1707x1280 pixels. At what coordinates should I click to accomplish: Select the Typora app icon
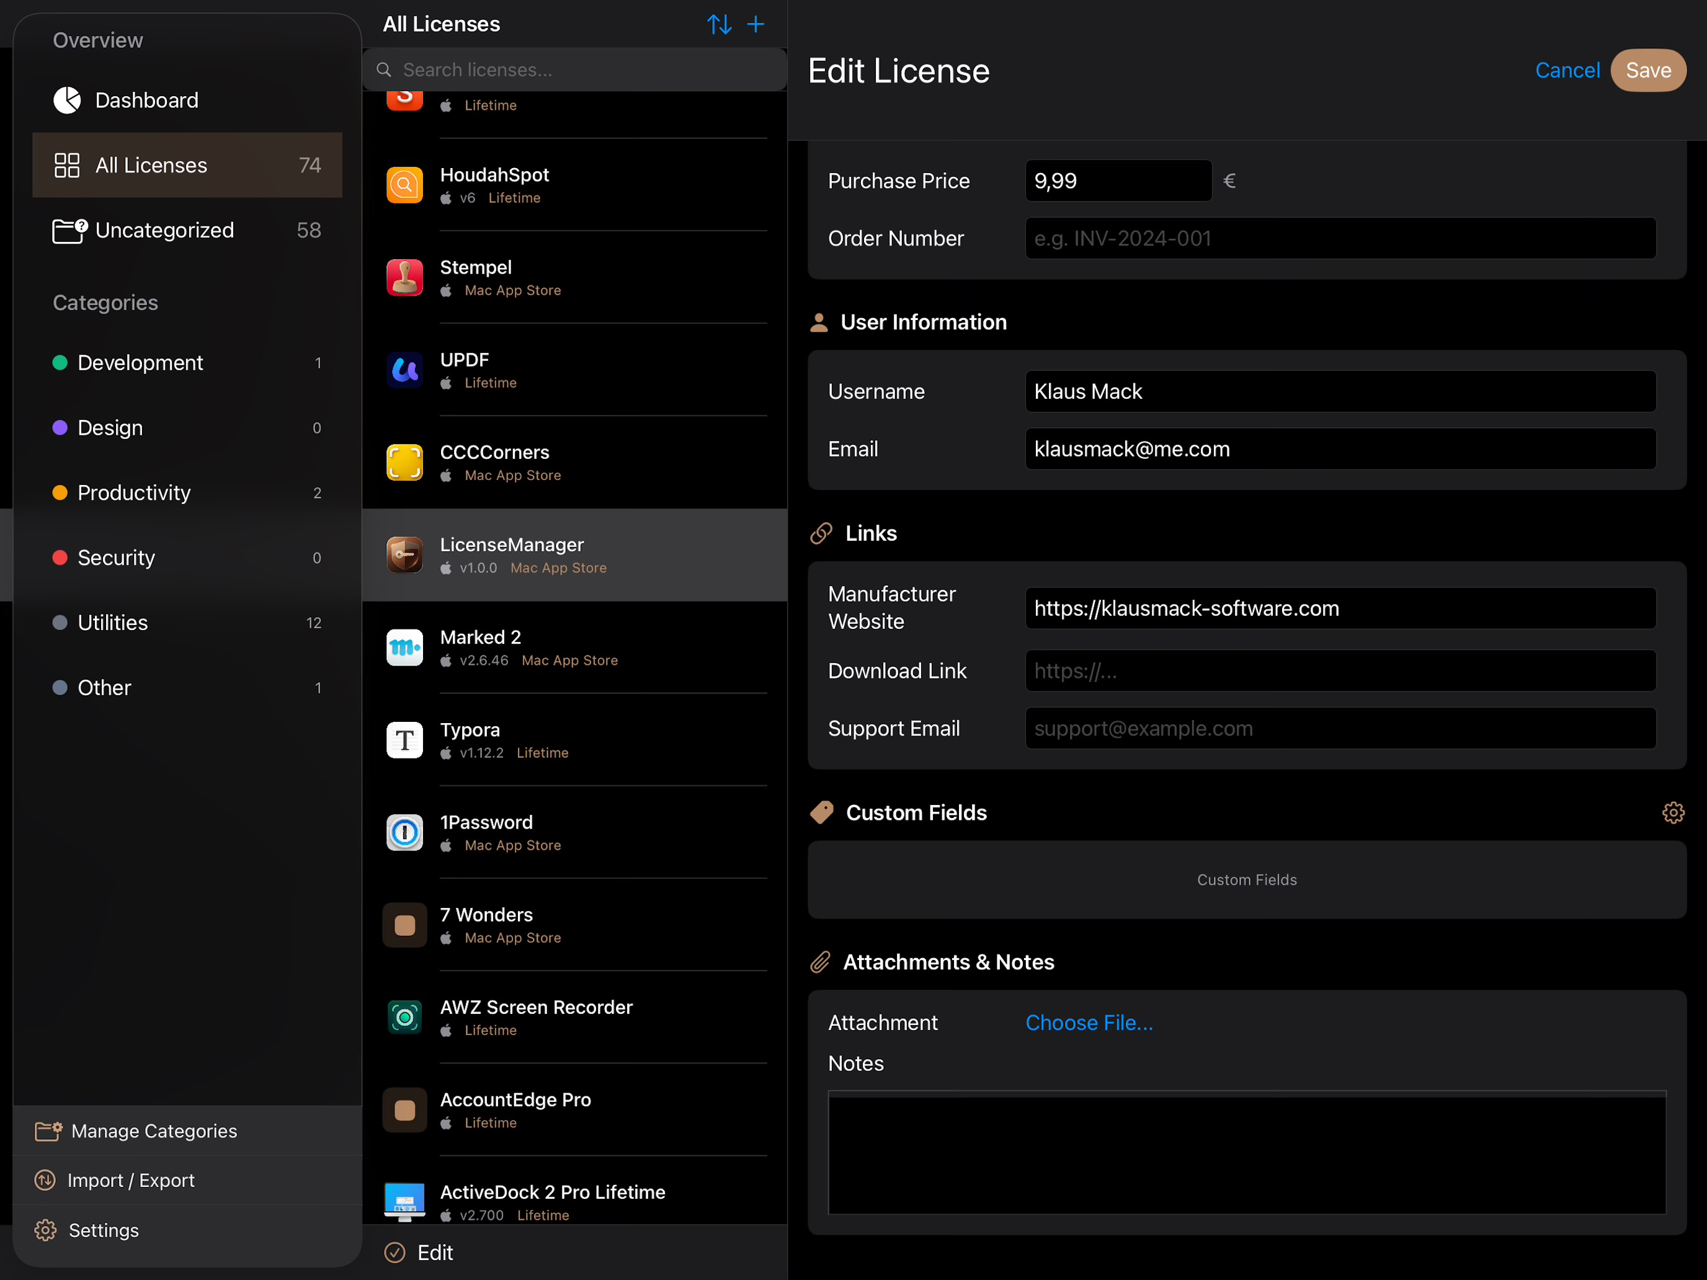pyautogui.click(x=404, y=740)
